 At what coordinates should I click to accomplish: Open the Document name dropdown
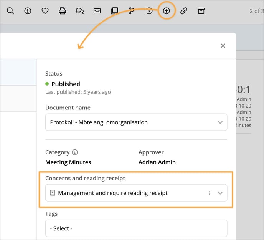[x=136, y=122]
